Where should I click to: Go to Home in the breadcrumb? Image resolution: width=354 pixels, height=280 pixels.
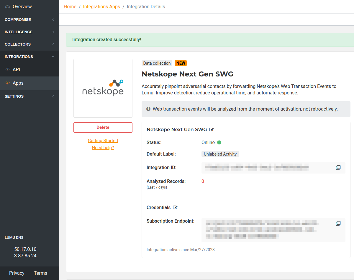[70, 6]
